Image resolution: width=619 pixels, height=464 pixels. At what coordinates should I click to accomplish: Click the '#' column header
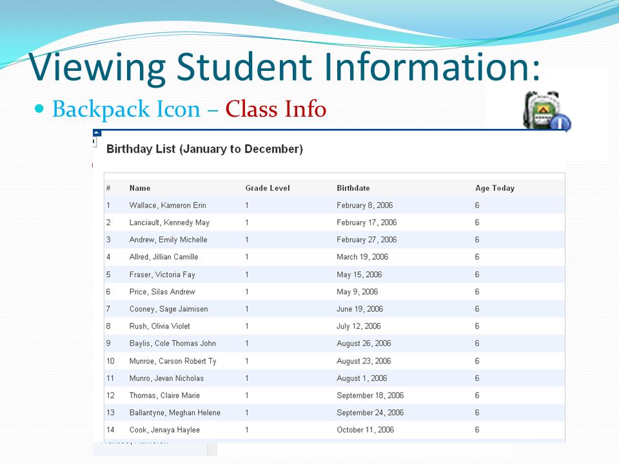(x=108, y=188)
